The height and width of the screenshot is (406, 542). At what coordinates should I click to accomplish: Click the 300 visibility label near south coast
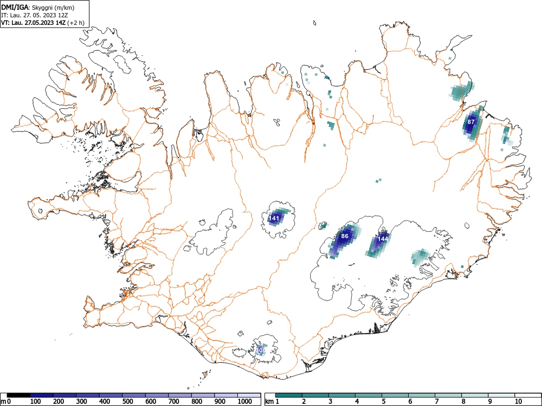pos(261,350)
